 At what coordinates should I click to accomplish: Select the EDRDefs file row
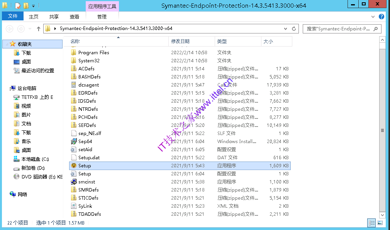coord(180,93)
